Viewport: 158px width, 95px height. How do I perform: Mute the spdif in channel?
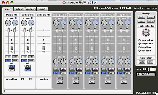[x=127, y=73]
